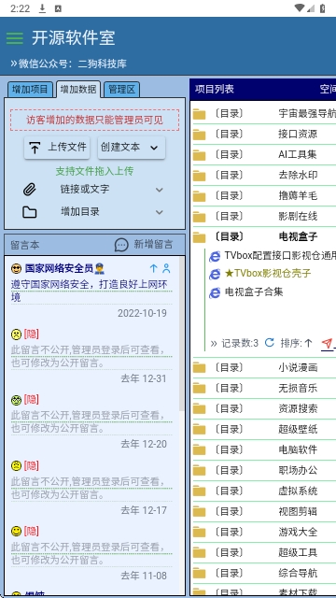Click the speech bubble icon by 新增留言
Image resolution: width=336 pixels, height=598 pixels.
tap(121, 245)
